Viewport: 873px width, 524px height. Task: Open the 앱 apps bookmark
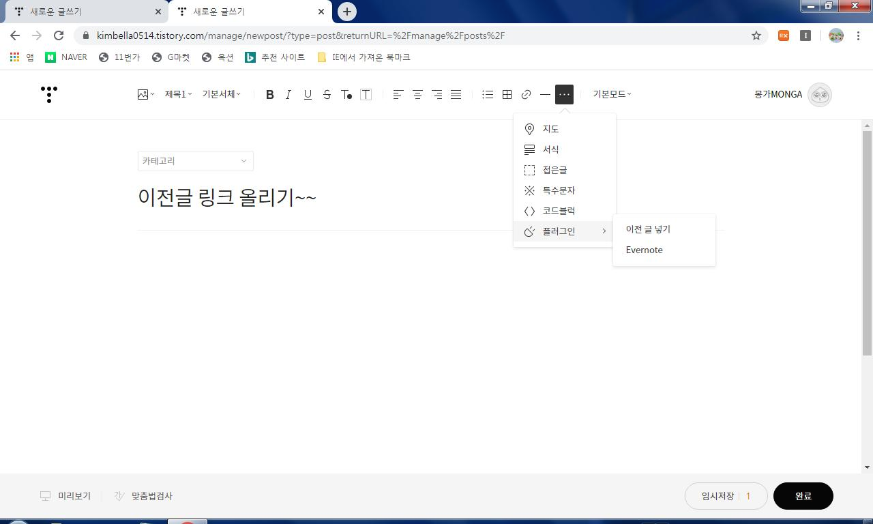click(22, 57)
